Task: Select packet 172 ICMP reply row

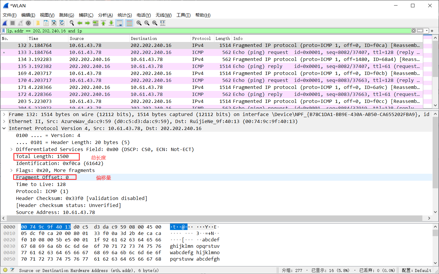Action: (211, 94)
